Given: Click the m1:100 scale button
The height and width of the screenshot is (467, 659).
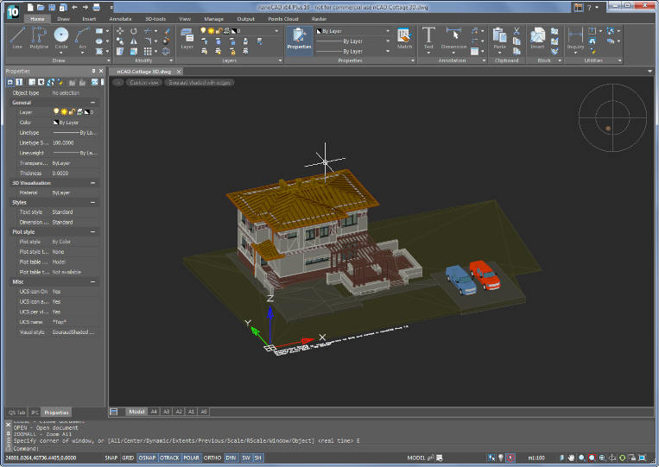Looking at the screenshot, I should (536, 458).
